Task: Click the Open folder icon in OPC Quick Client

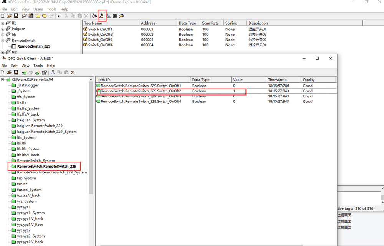Action: click(9, 72)
